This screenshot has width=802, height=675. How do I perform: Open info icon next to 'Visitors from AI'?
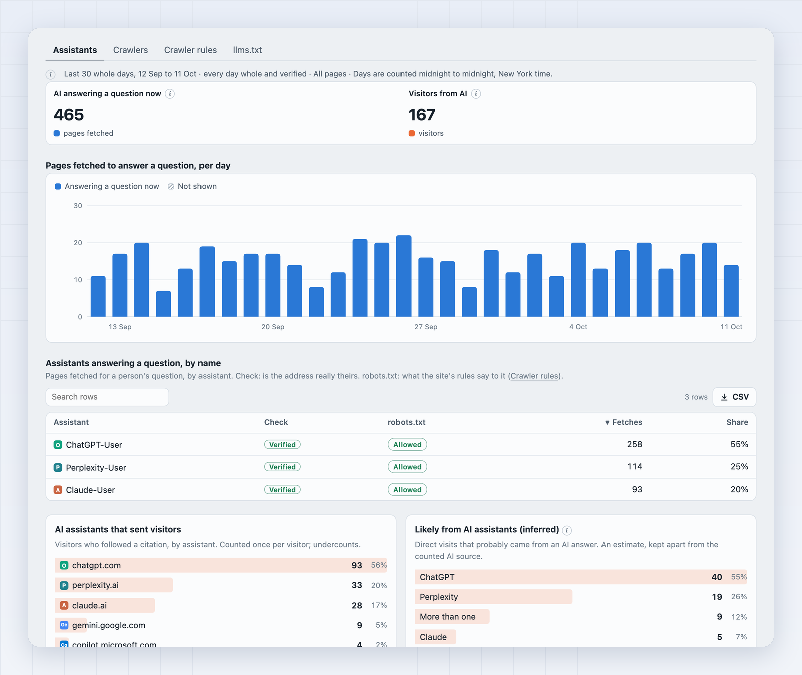click(x=476, y=94)
